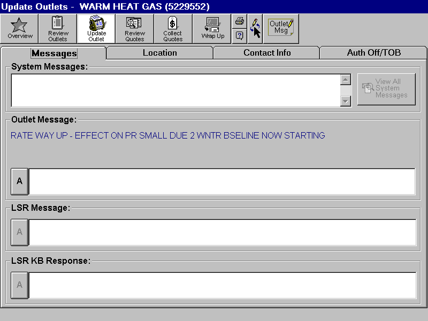This screenshot has width=428, height=321.
Task: Open the Outlet Msg note button
Action: pos(281,29)
